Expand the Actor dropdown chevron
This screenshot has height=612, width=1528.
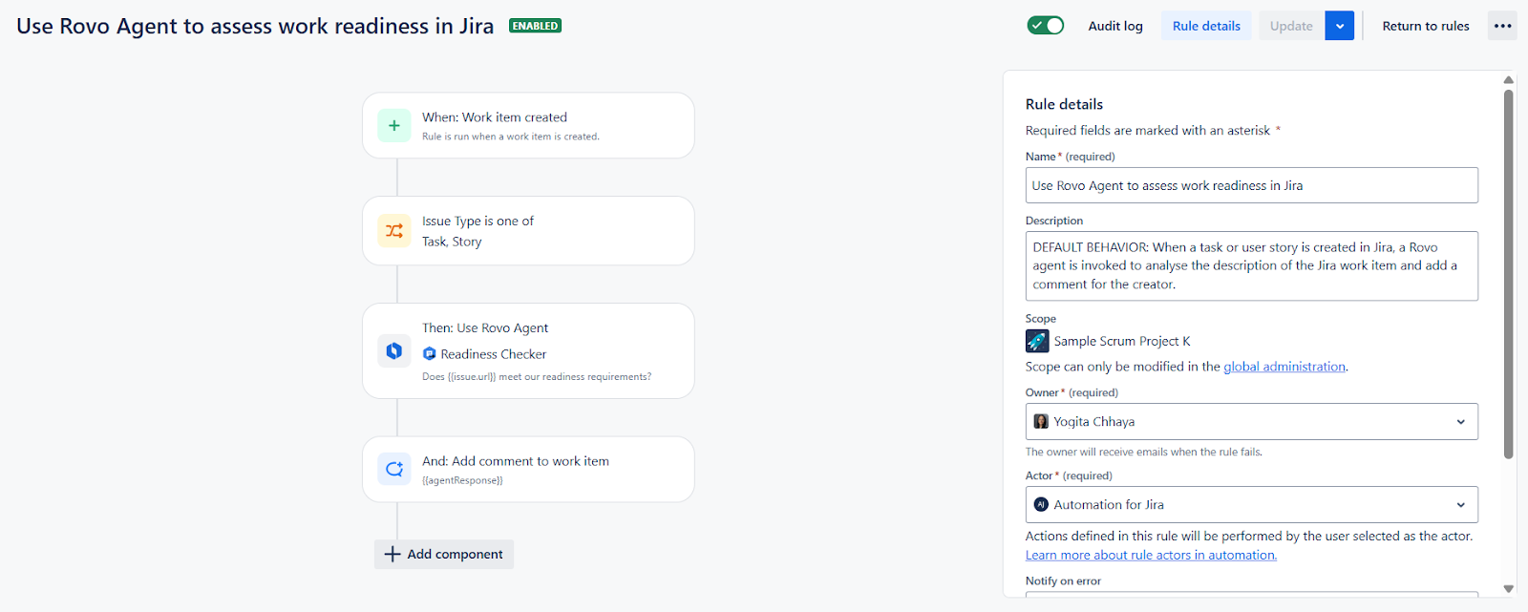click(x=1460, y=505)
